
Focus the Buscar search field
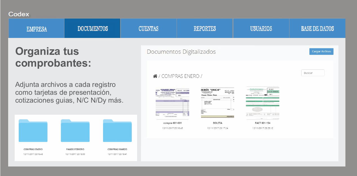[x=313, y=73]
